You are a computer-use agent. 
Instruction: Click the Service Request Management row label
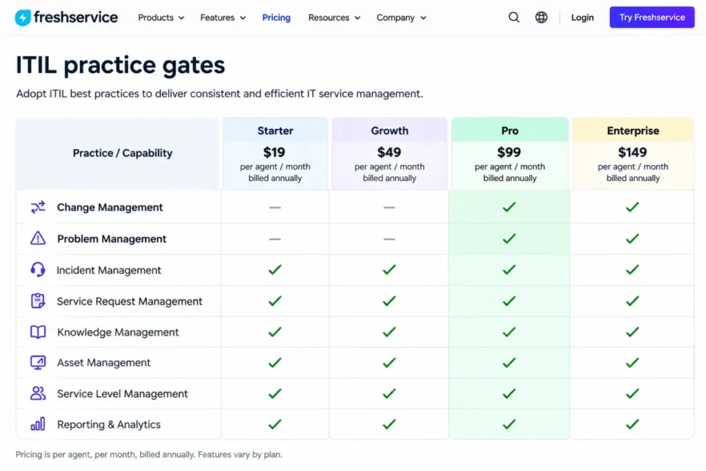coord(130,301)
